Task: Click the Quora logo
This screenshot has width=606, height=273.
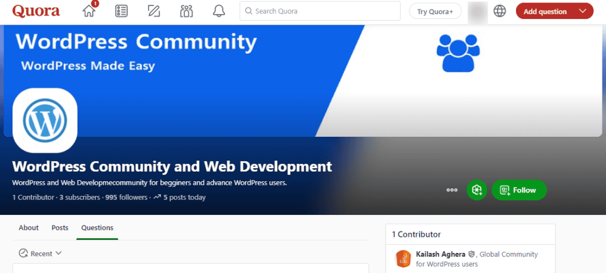Action: (36, 11)
